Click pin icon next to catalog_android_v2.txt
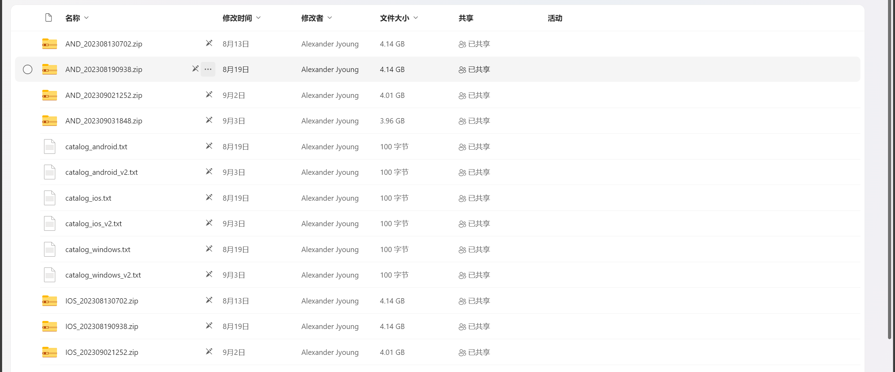 [x=209, y=171]
